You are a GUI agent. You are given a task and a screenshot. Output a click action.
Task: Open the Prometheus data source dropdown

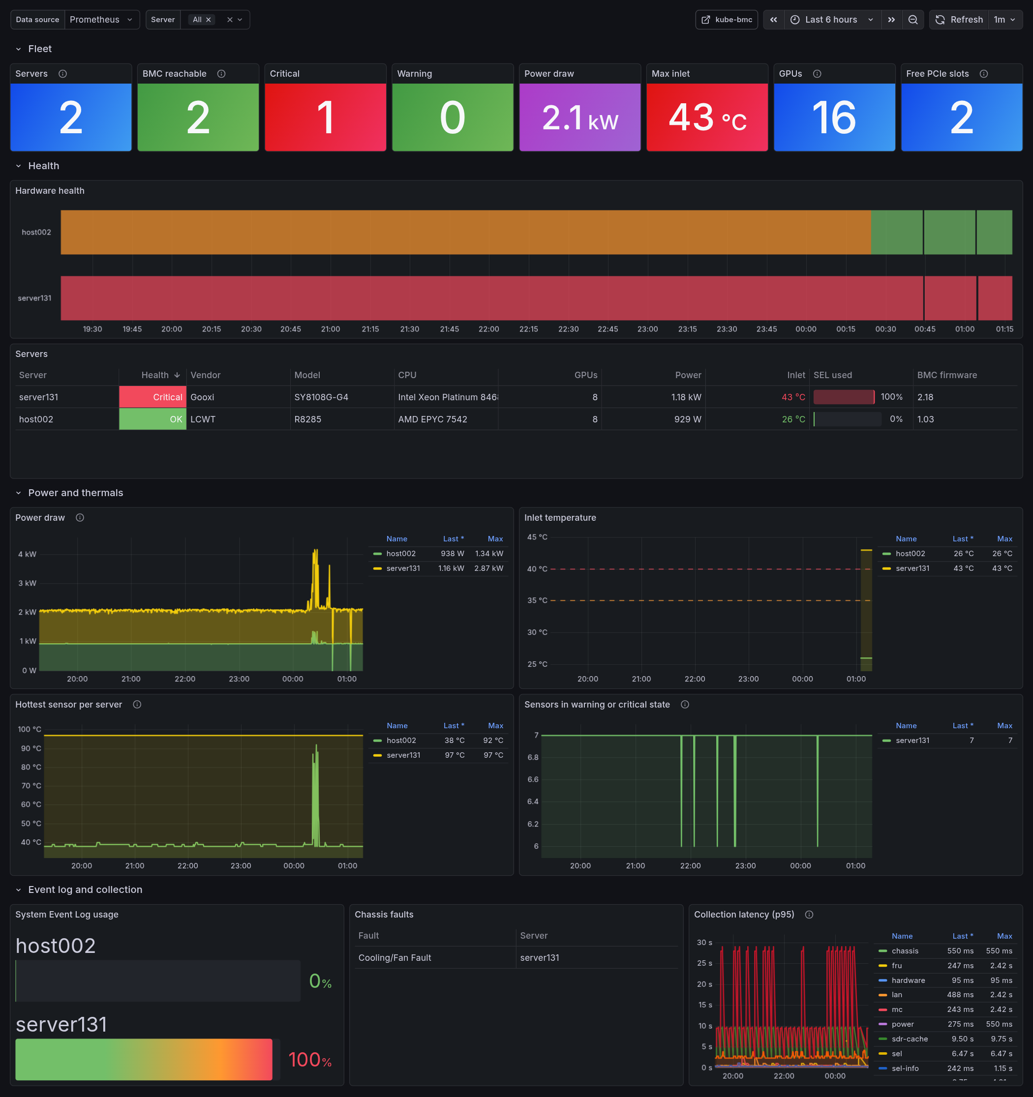[x=102, y=19]
